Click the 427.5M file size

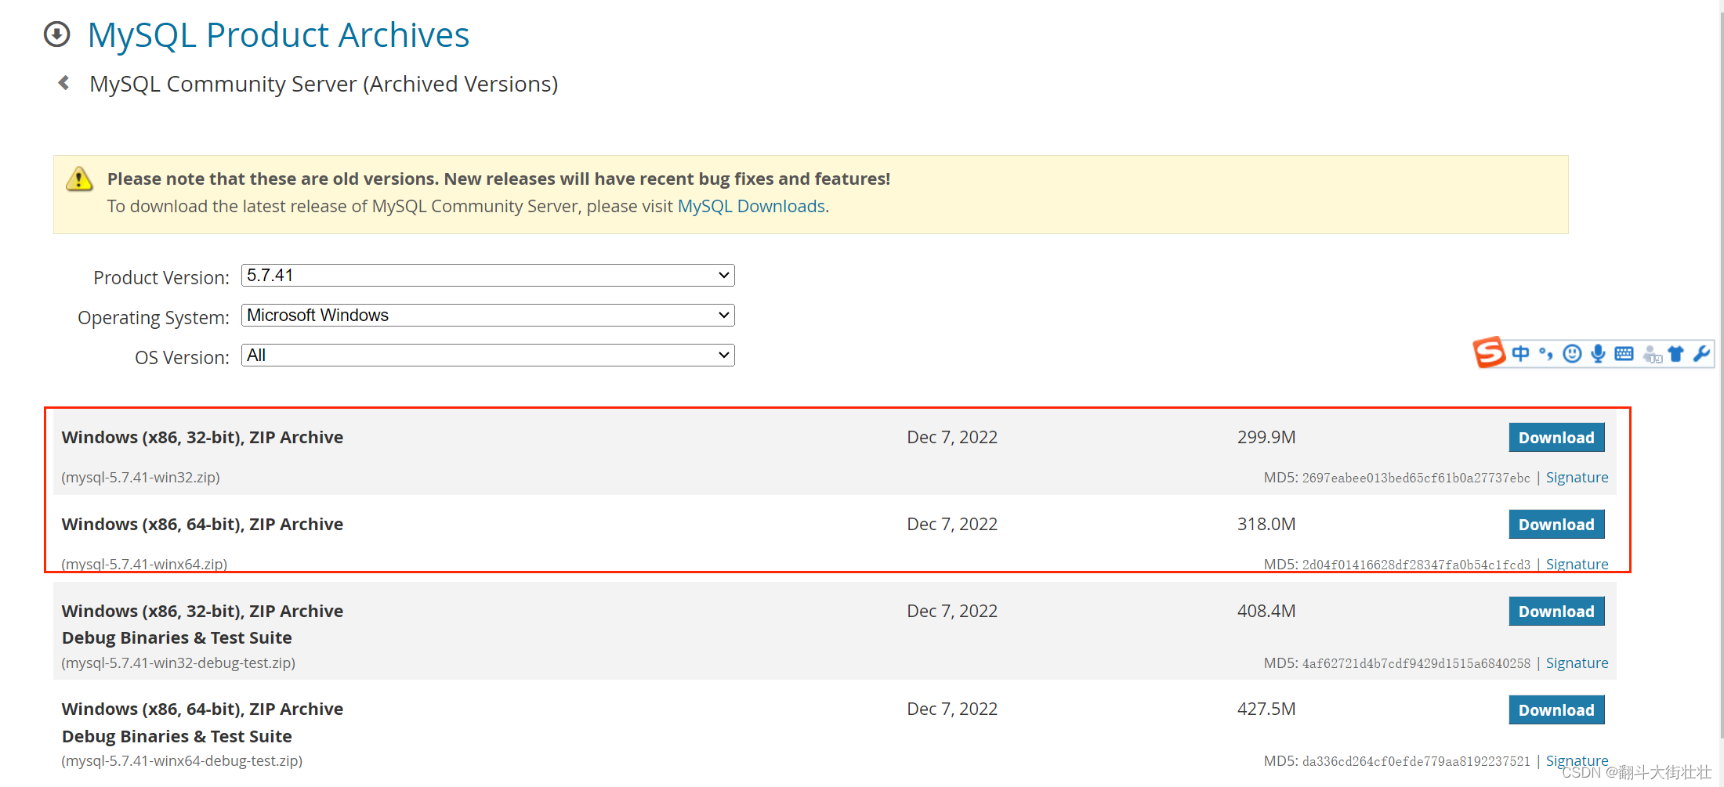click(1266, 709)
